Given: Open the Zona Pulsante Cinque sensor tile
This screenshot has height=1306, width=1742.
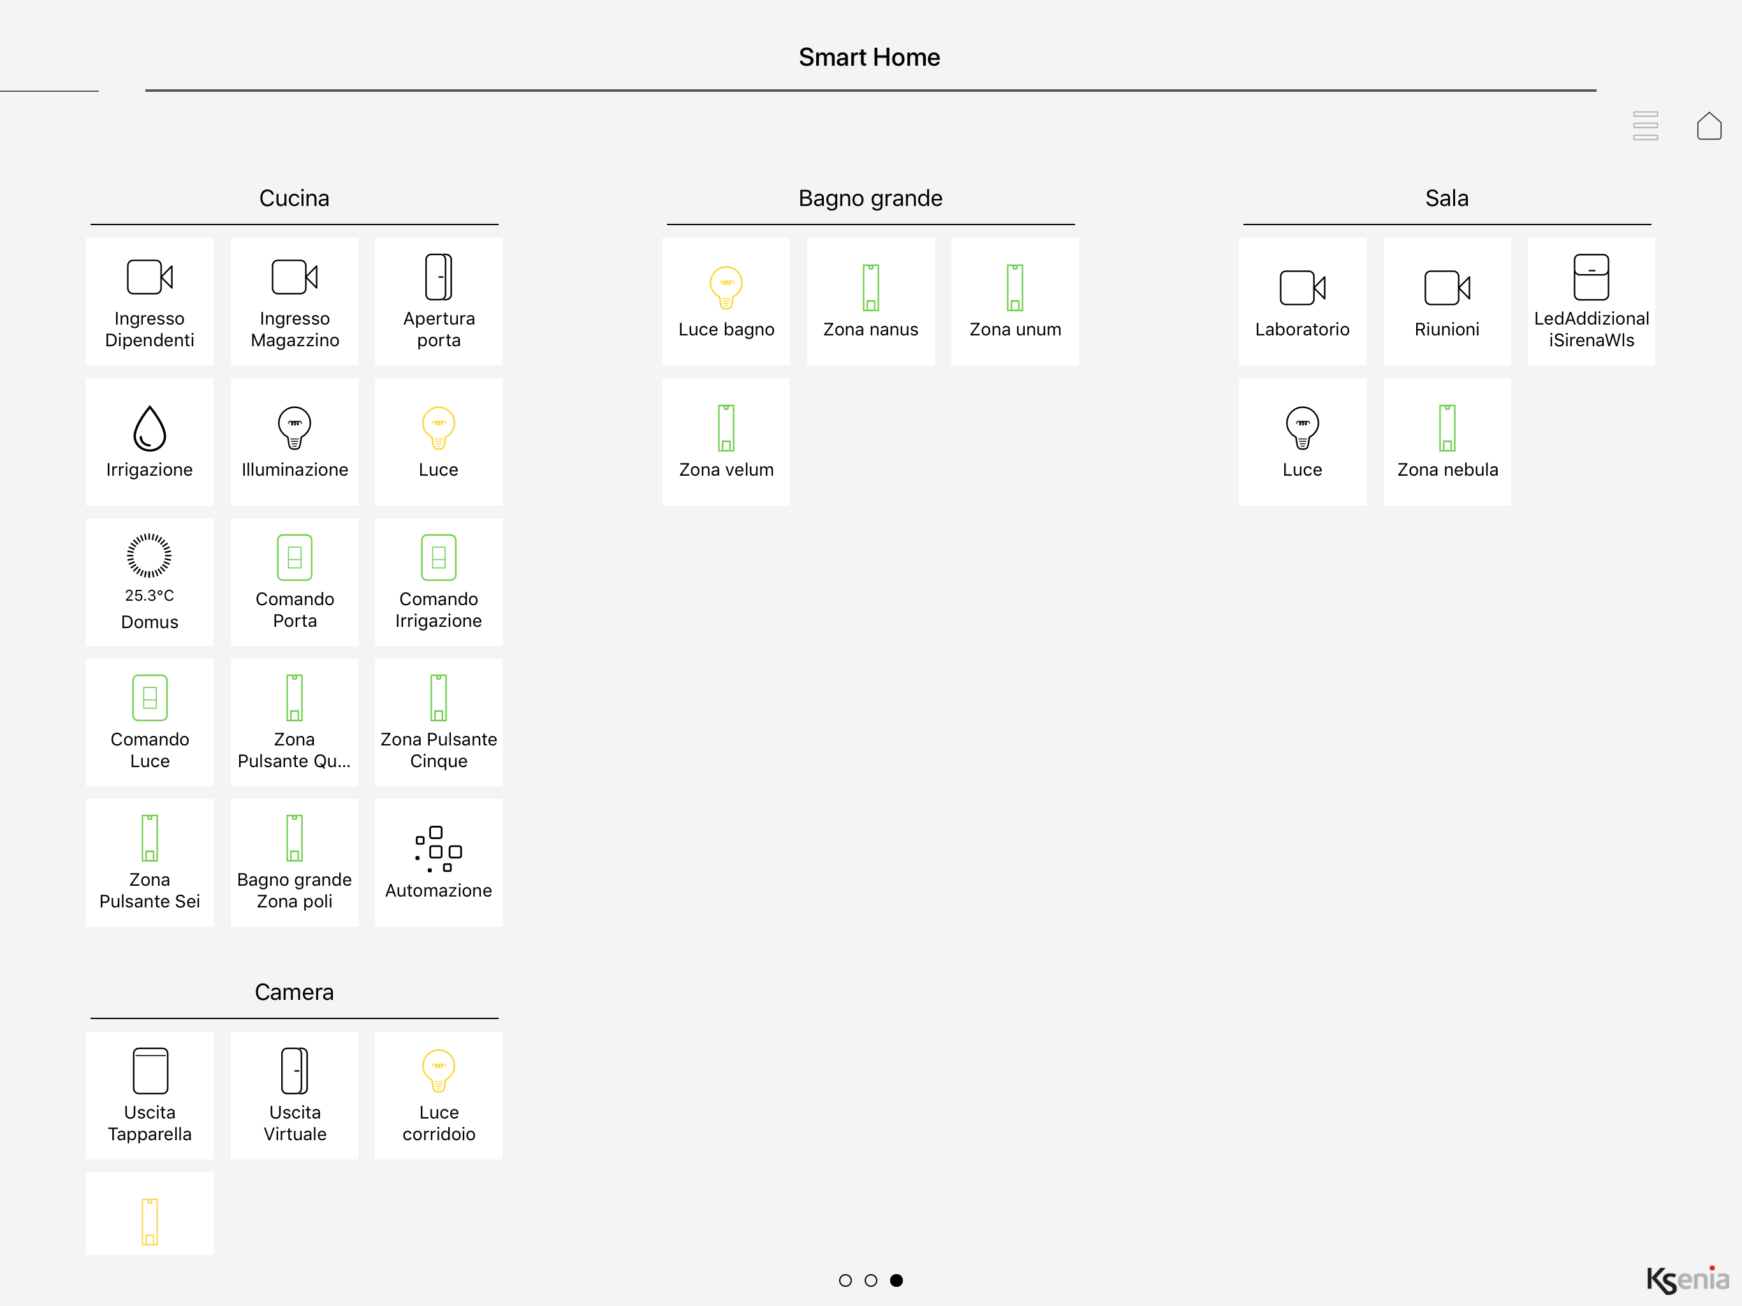Looking at the screenshot, I should pyautogui.click(x=439, y=723).
